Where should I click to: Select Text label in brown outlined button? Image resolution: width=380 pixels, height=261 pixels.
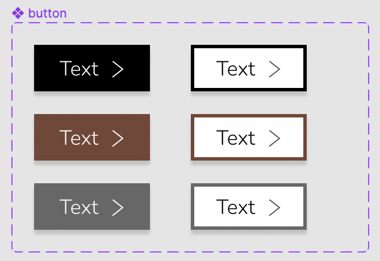pos(236,137)
